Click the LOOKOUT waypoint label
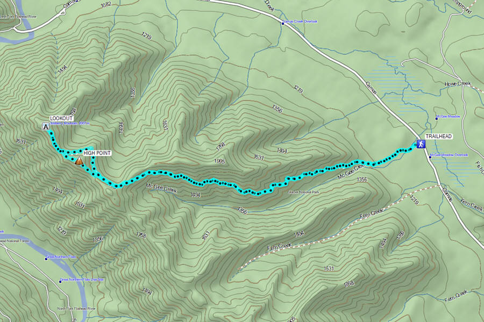484x322 pixels. pos(61,118)
